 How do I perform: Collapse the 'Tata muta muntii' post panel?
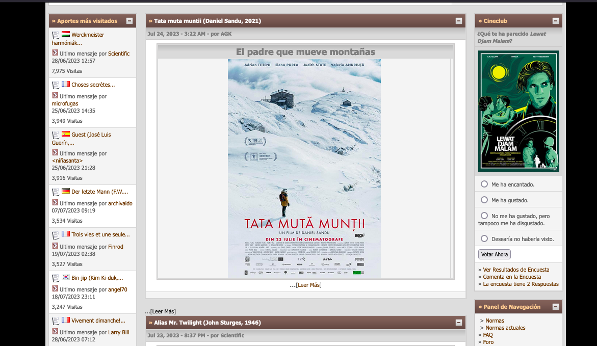click(459, 21)
